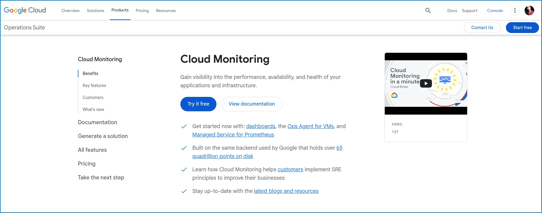The image size is (542, 213).
Task: Jump to Key features in sidebar
Action: tap(94, 85)
